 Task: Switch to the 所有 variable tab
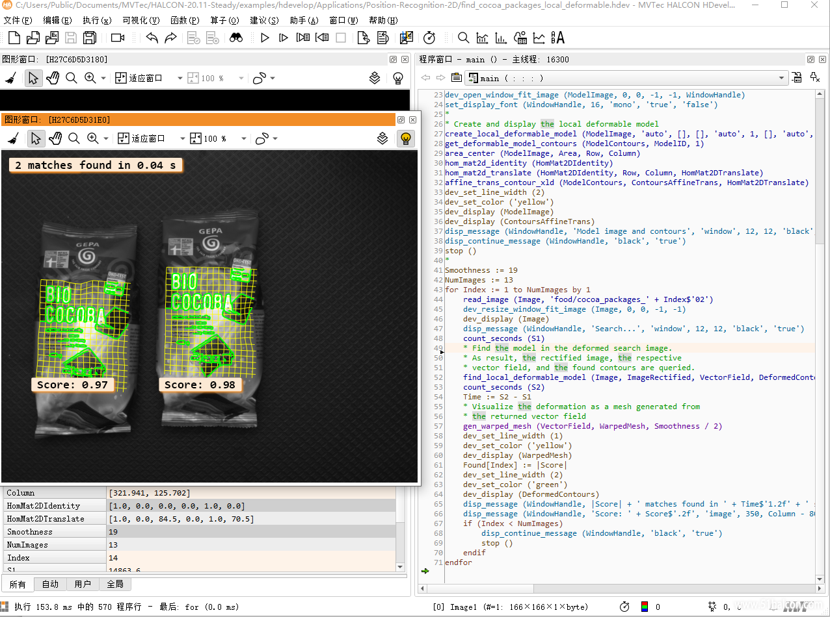click(x=18, y=584)
